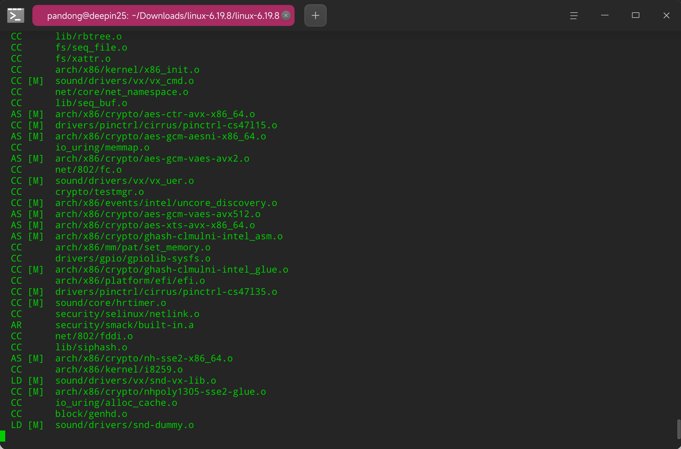Maximize the terminal window

(635, 15)
